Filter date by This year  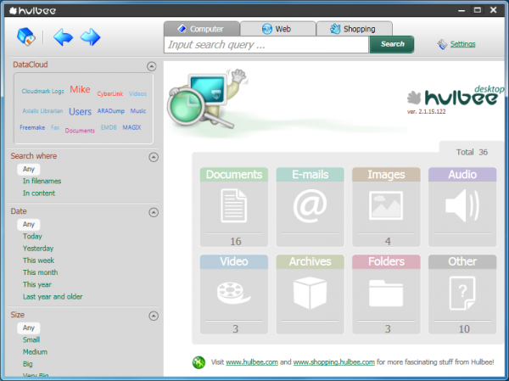pyautogui.click(x=37, y=284)
